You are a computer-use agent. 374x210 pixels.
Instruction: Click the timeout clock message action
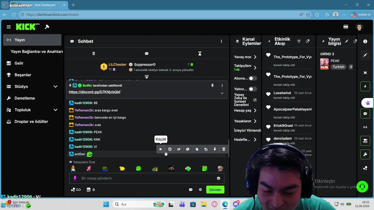170,149
